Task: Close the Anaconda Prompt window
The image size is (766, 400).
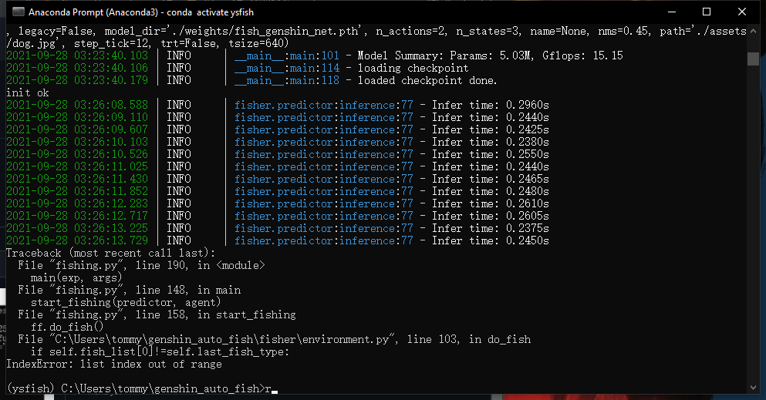Action: [741, 12]
